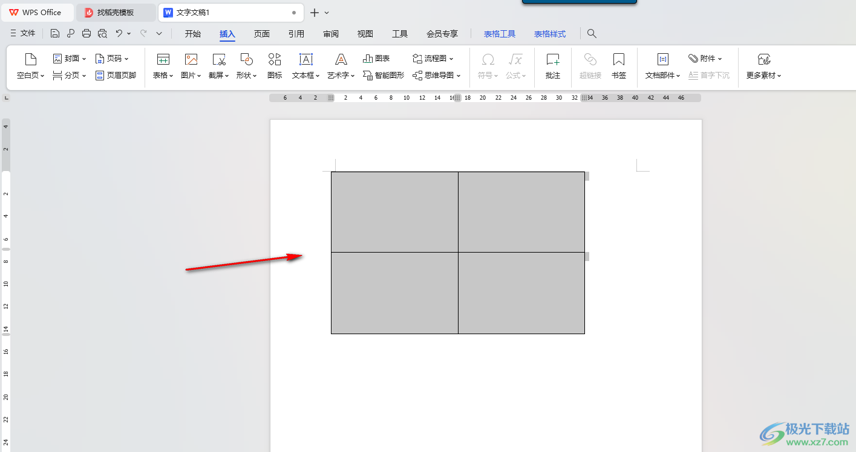Switch to the WPS Office home tab
Viewport: 856px width, 452px height.
[x=36, y=13]
